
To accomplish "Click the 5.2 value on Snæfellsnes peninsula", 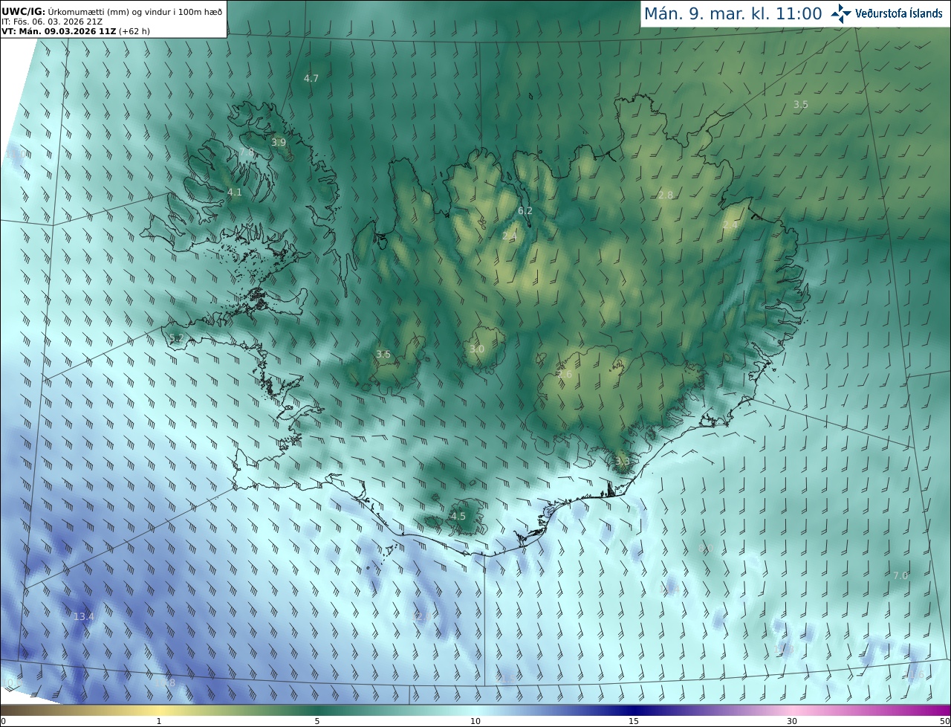I will click(x=176, y=338).
